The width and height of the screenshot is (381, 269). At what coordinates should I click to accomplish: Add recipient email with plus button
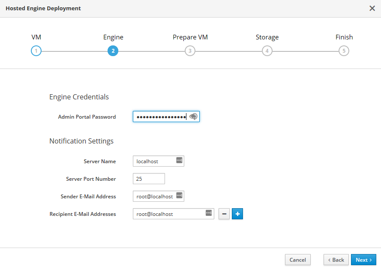click(x=237, y=214)
